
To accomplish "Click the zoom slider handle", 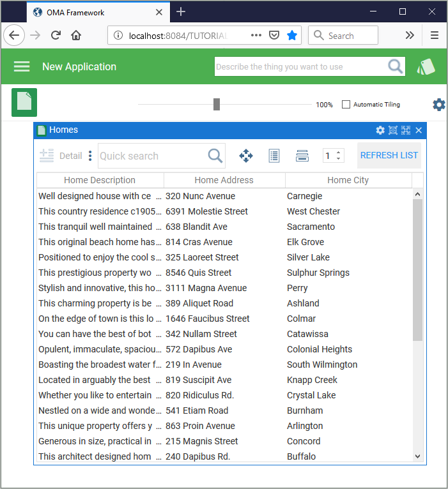I will click(217, 104).
